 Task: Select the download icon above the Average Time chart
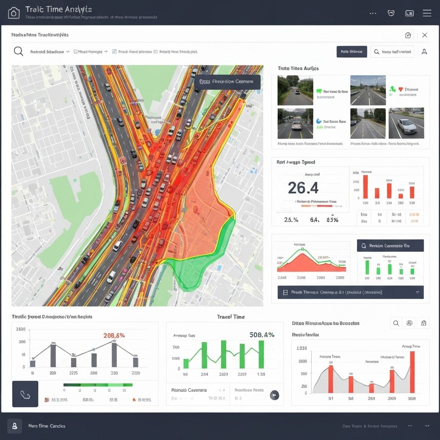[x=423, y=323]
